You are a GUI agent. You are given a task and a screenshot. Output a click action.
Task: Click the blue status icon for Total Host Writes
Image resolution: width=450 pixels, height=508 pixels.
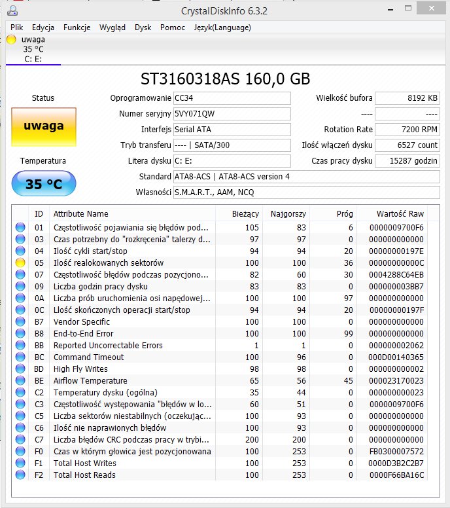20,463
